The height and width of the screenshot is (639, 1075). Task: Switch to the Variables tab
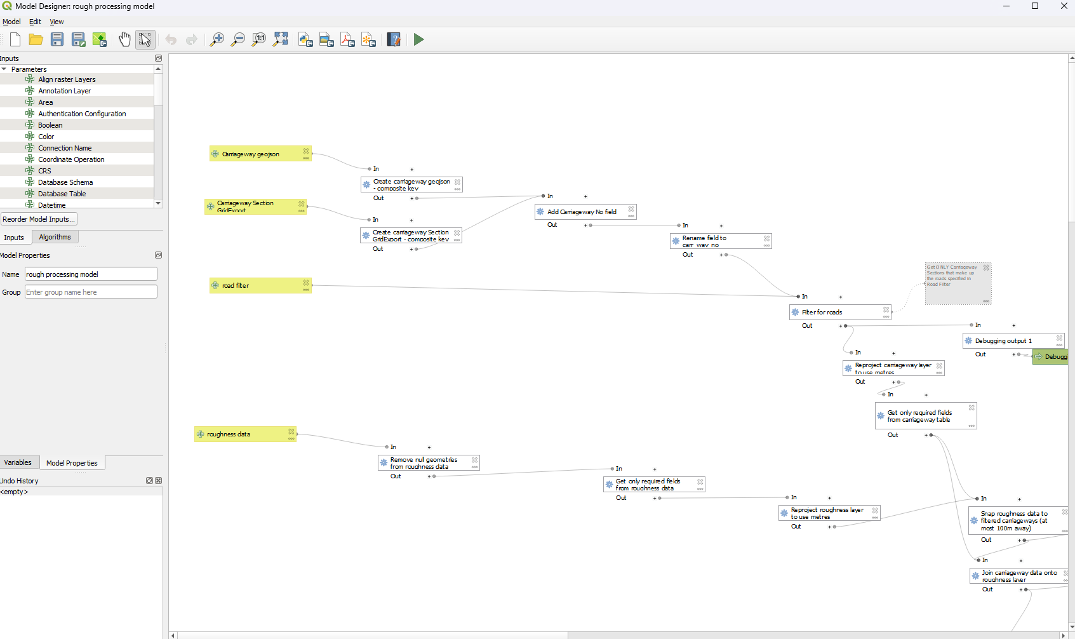coord(18,462)
